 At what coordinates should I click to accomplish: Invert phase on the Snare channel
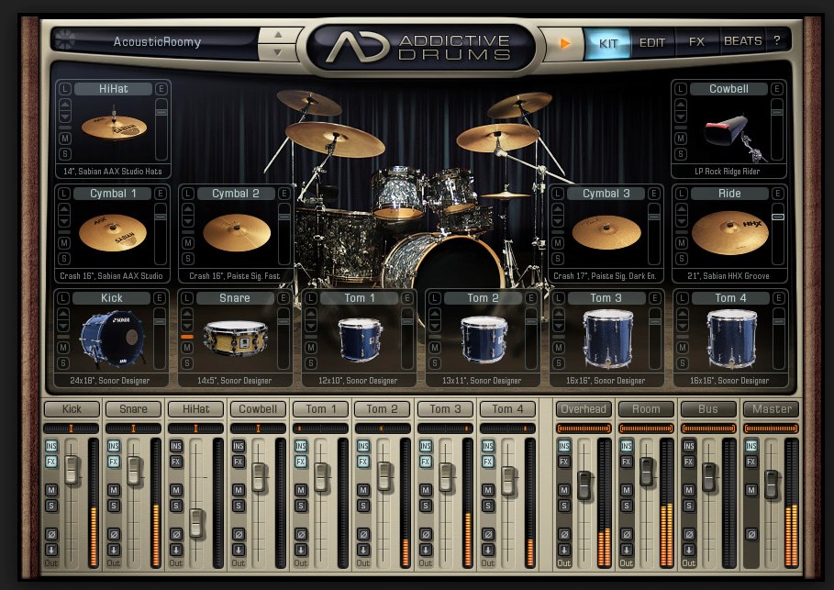114,534
